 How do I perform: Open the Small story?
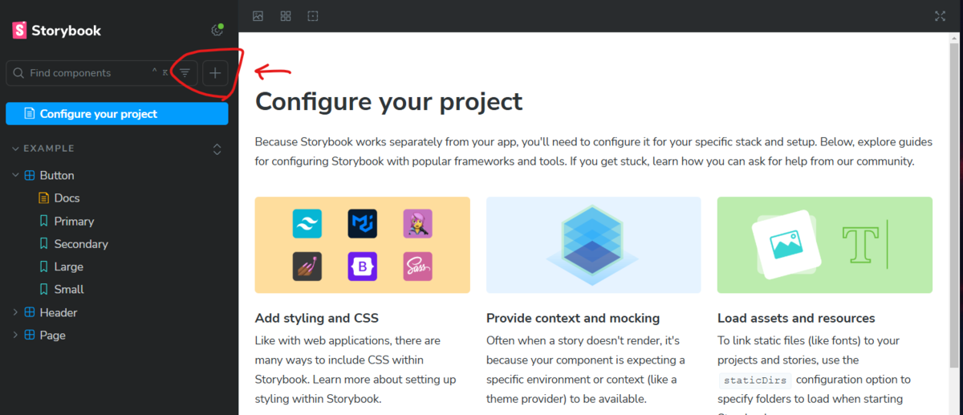(69, 289)
